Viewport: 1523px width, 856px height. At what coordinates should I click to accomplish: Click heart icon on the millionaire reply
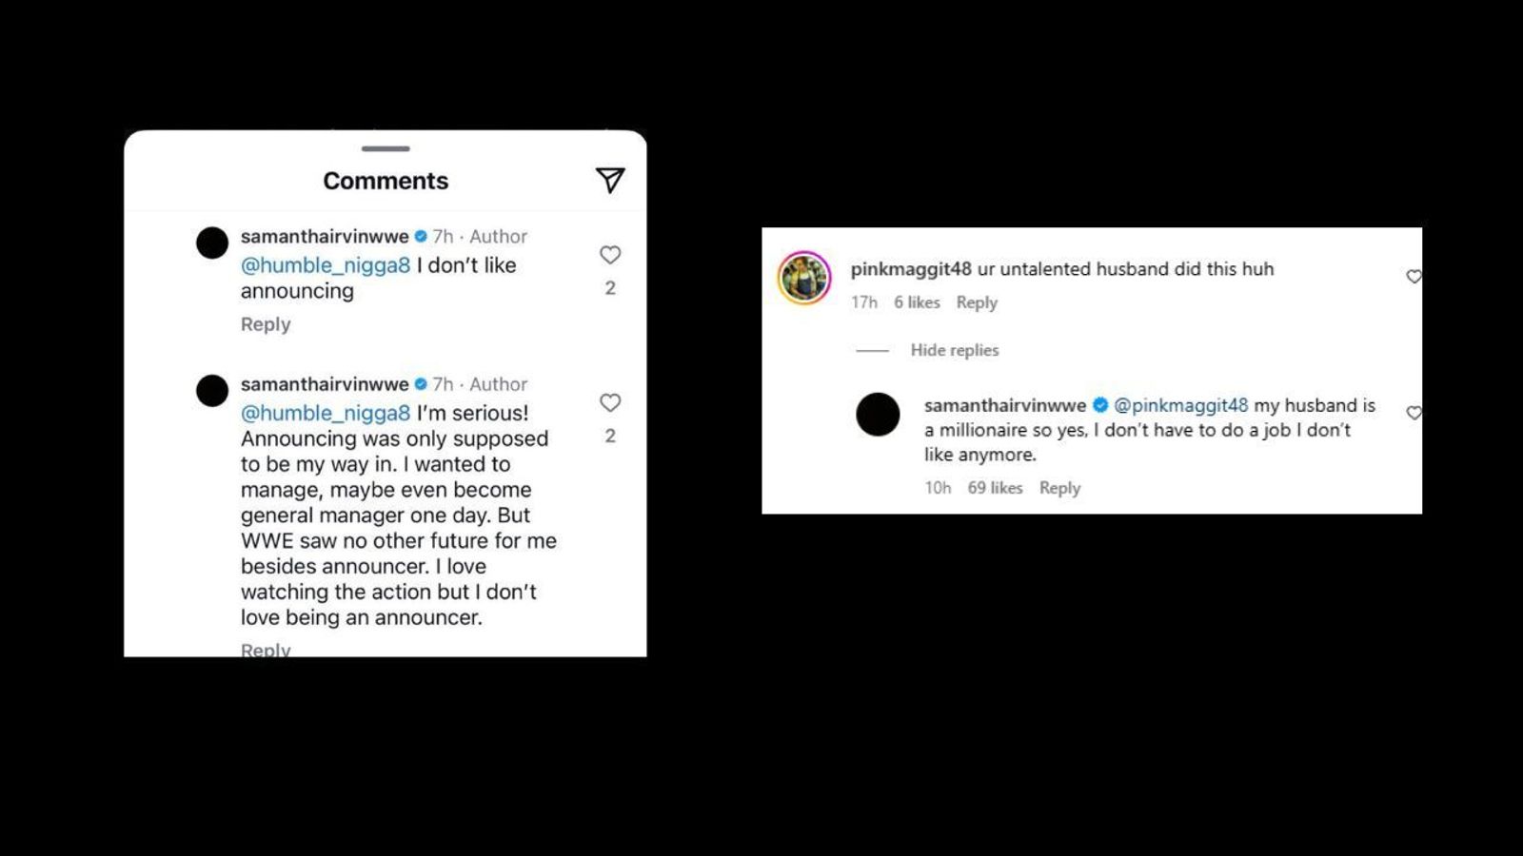click(1414, 413)
